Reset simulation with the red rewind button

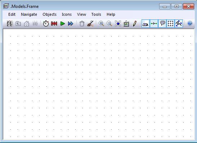point(54,24)
